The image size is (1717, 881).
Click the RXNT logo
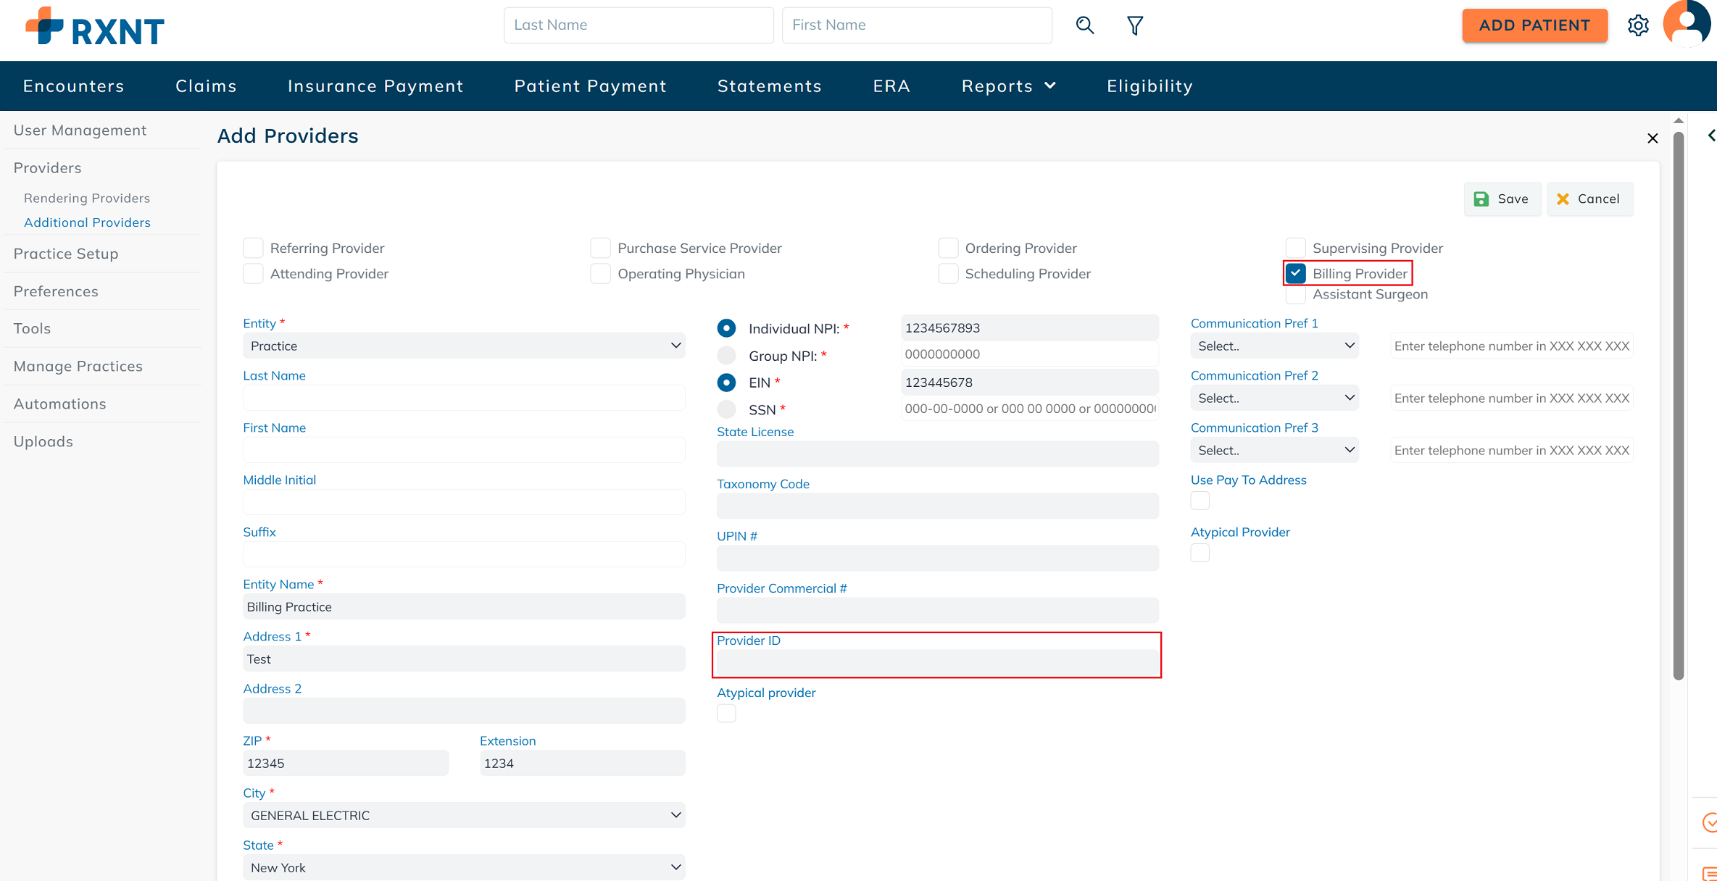[95, 28]
